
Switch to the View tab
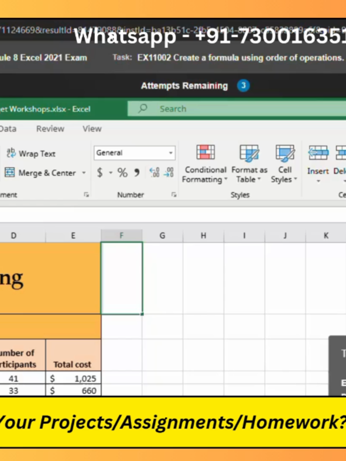[x=92, y=129]
